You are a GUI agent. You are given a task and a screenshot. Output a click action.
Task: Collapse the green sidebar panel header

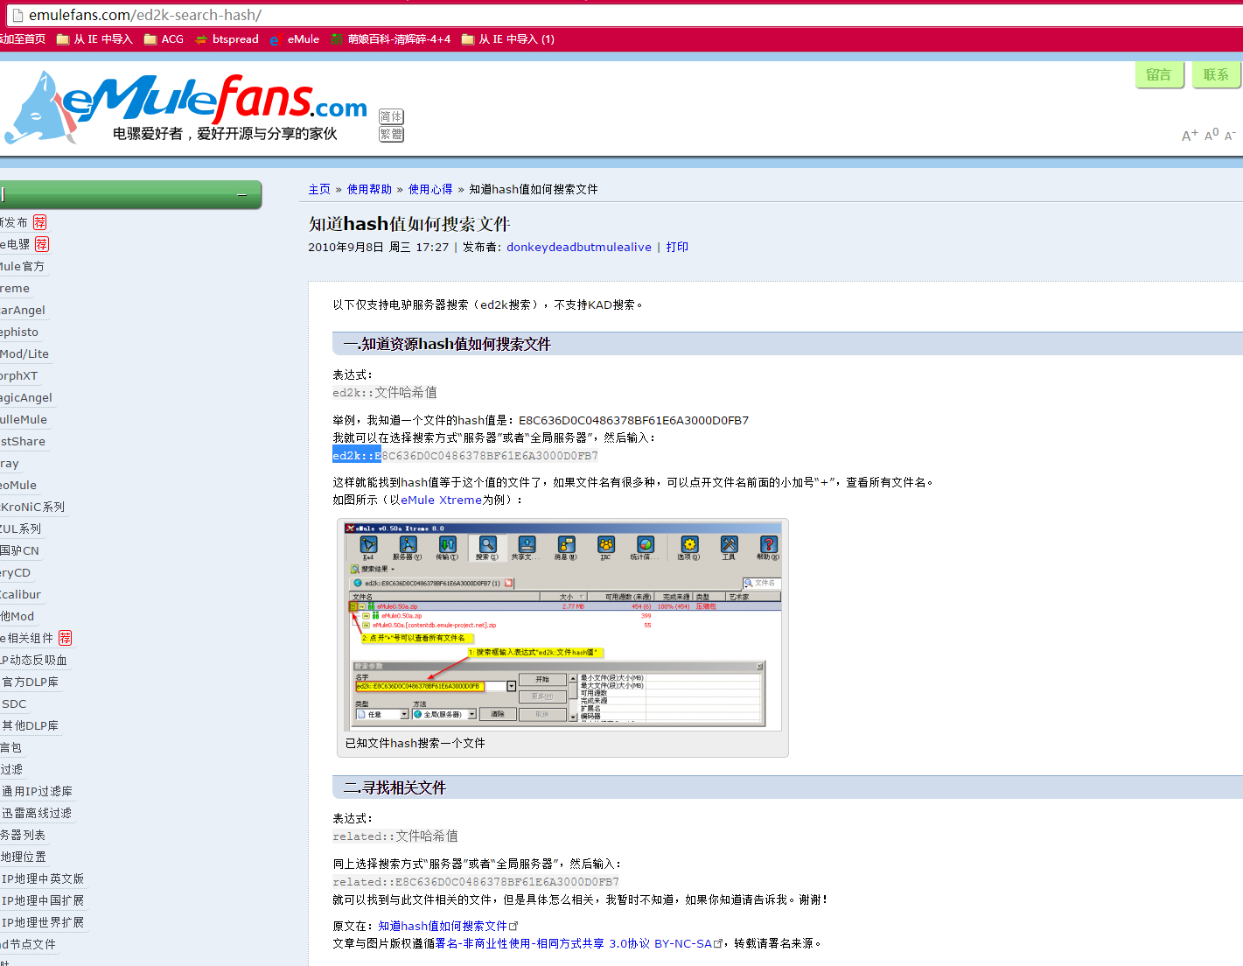(x=242, y=194)
